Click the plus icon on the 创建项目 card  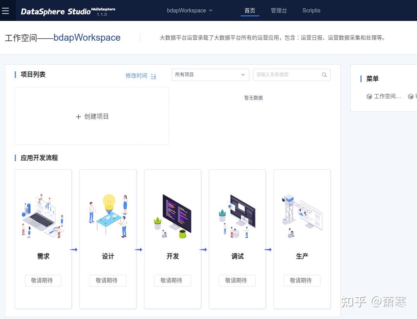pyautogui.click(x=78, y=116)
